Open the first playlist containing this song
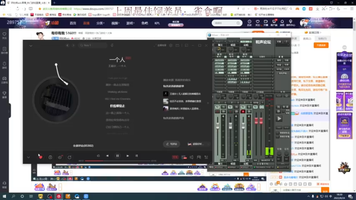 click(182, 94)
